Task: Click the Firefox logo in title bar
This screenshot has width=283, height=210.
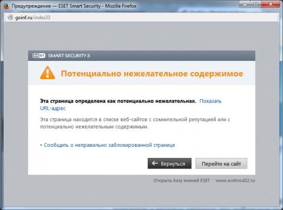Action: [6, 6]
